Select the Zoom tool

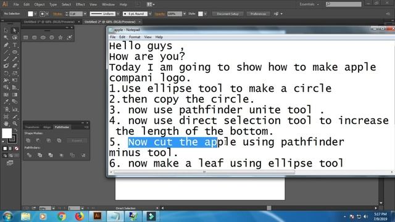point(15,123)
